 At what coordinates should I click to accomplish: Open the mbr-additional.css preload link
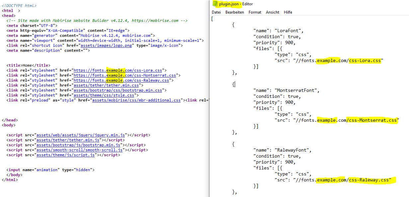[136, 100]
